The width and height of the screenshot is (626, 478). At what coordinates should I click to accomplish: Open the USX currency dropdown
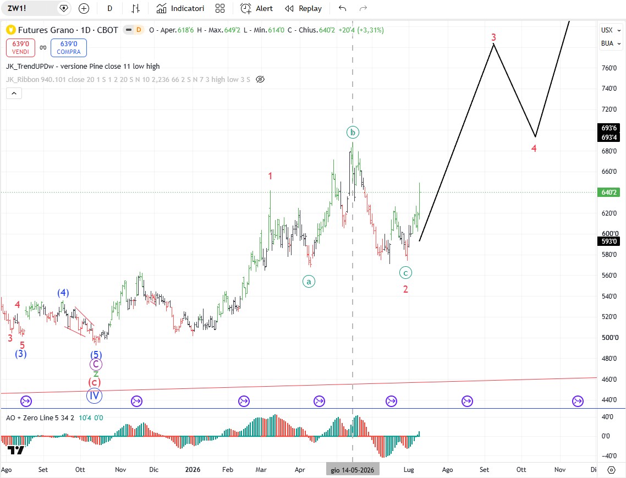coord(611,30)
